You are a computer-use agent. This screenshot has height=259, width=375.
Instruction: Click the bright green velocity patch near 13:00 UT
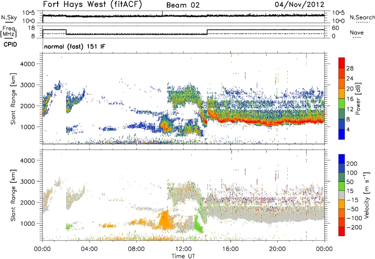198,224
